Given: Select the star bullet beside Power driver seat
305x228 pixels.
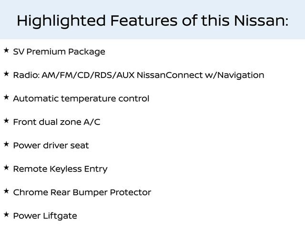Looking at the screenshot, I should 6,144.
